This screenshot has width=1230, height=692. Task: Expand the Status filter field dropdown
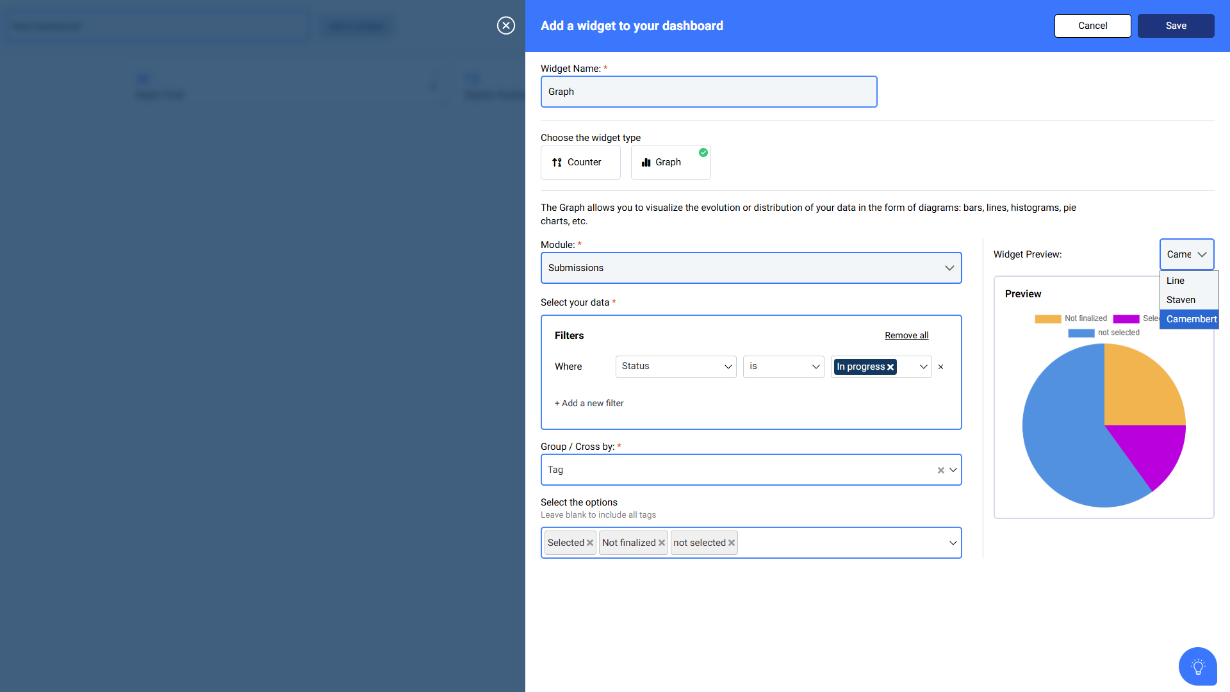point(676,367)
